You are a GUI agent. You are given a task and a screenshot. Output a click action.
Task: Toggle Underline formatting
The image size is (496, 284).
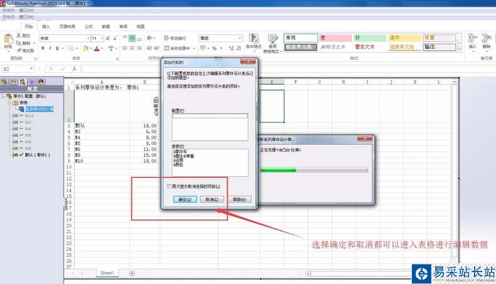[x=57, y=48]
